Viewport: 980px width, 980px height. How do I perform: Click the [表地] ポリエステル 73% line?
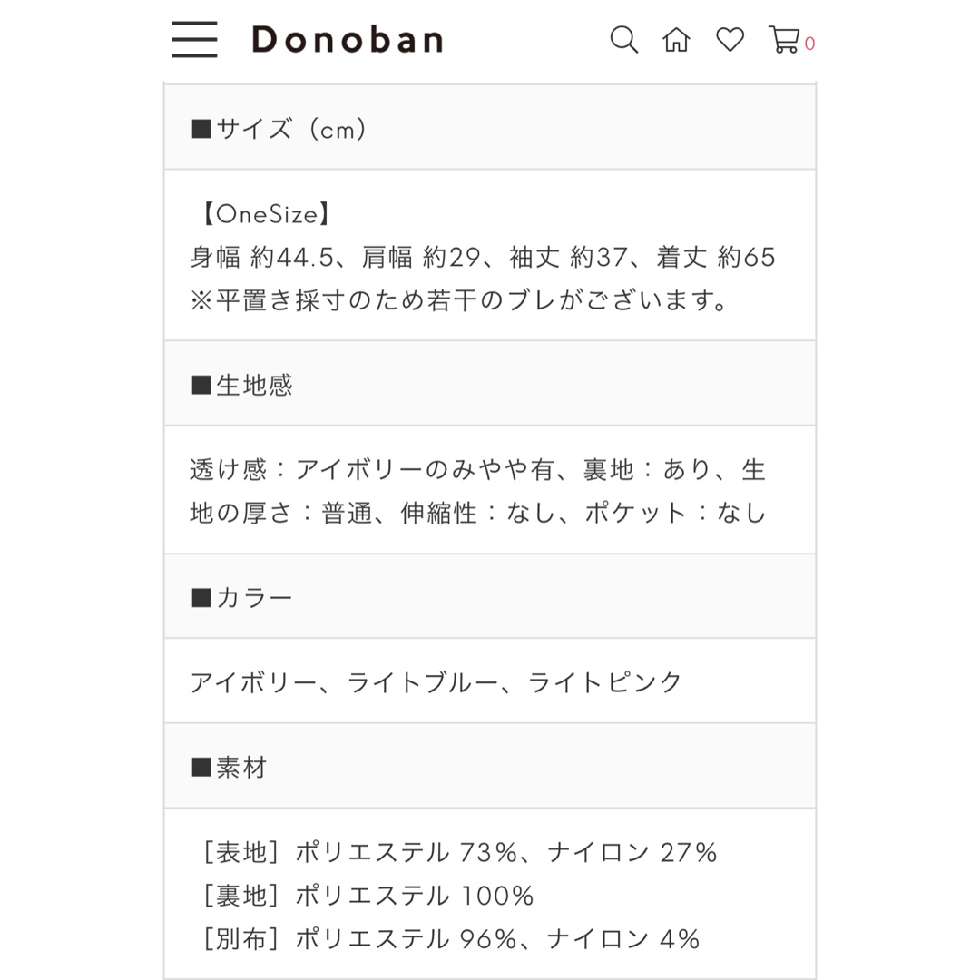459,852
